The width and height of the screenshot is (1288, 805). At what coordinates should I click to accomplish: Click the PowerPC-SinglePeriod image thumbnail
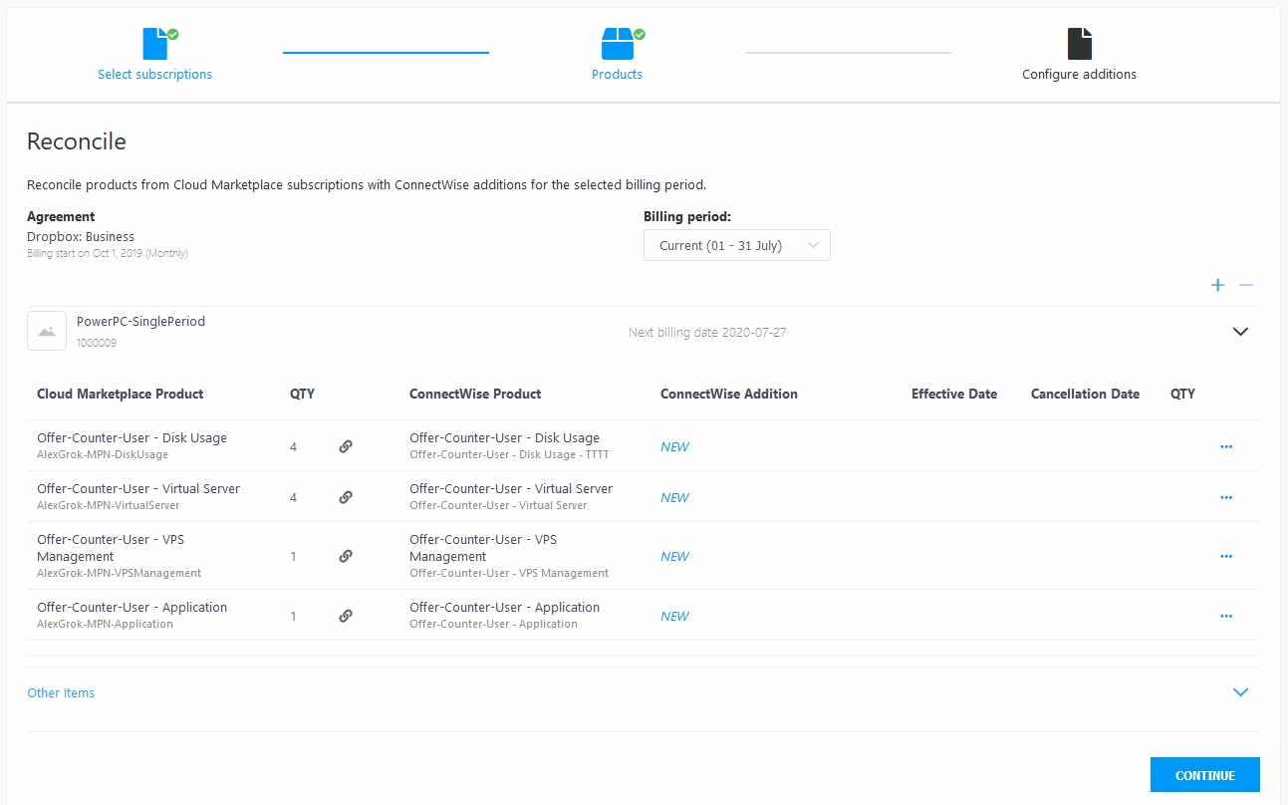click(47, 332)
